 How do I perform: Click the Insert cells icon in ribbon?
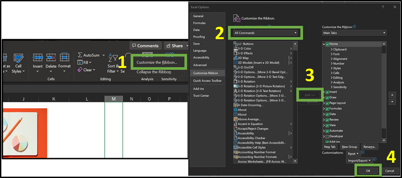point(38,58)
